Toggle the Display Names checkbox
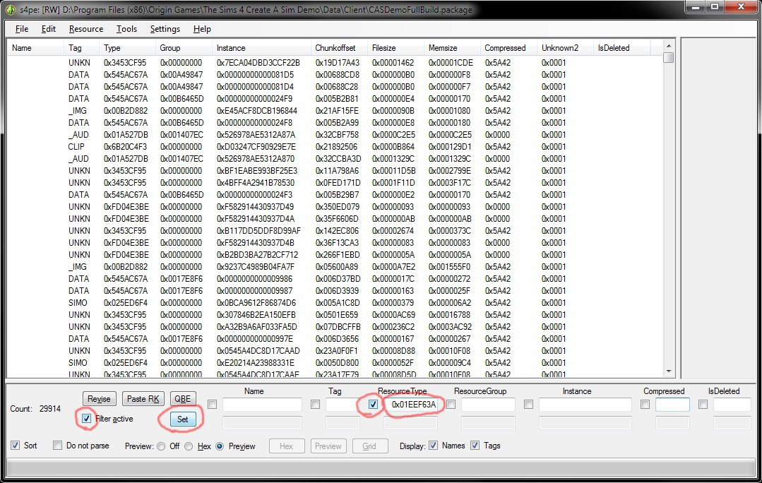762x483 pixels. coord(434,446)
